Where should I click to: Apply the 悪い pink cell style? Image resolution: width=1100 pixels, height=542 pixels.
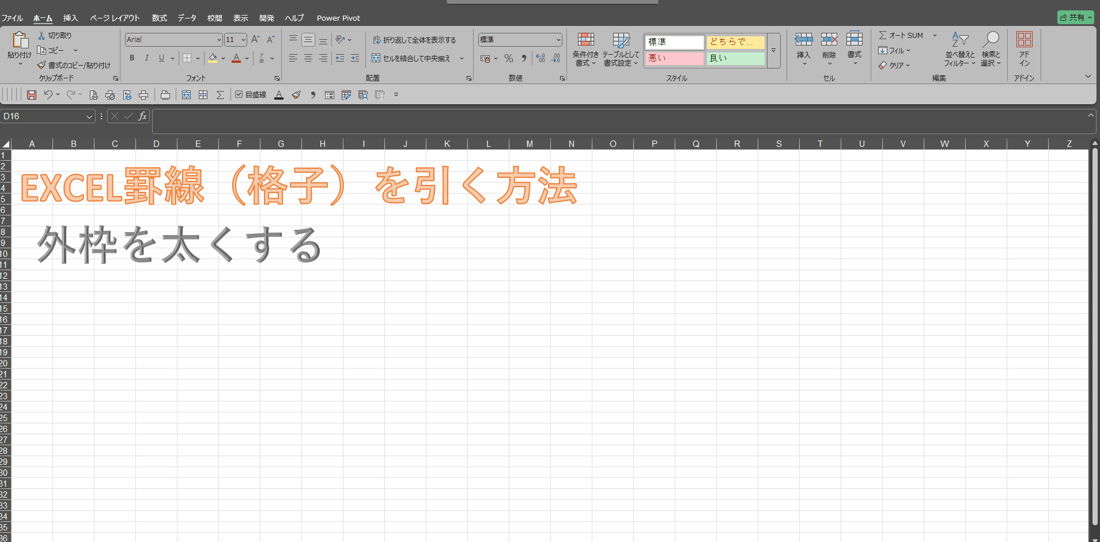[x=674, y=58]
